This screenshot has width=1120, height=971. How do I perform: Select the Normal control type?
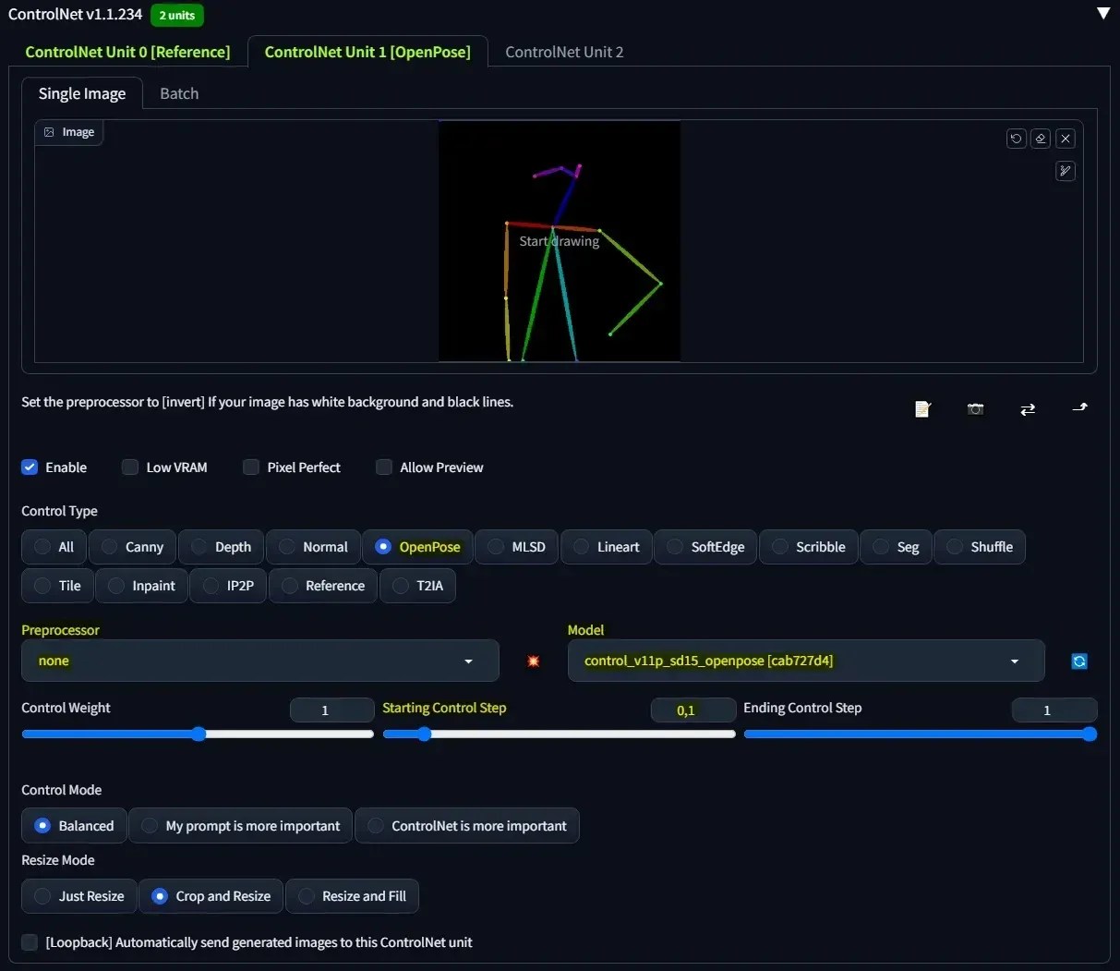click(313, 547)
